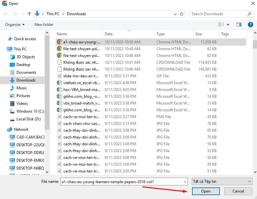This screenshot has width=257, height=199.
Task: Select the slide-mo-dau-an-t GIF file
Action: (x=151, y=76)
